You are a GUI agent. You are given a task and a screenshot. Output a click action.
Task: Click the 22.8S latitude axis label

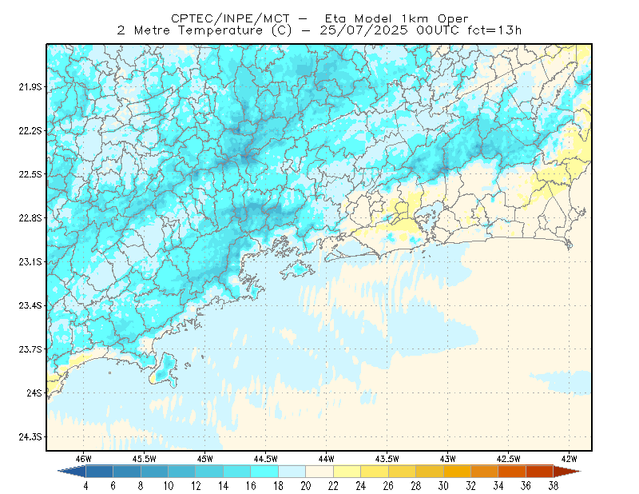(x=30, y=218)
